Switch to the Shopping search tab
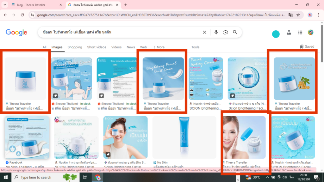The width and height of the screenshot is (324, 182). [75, 47]
